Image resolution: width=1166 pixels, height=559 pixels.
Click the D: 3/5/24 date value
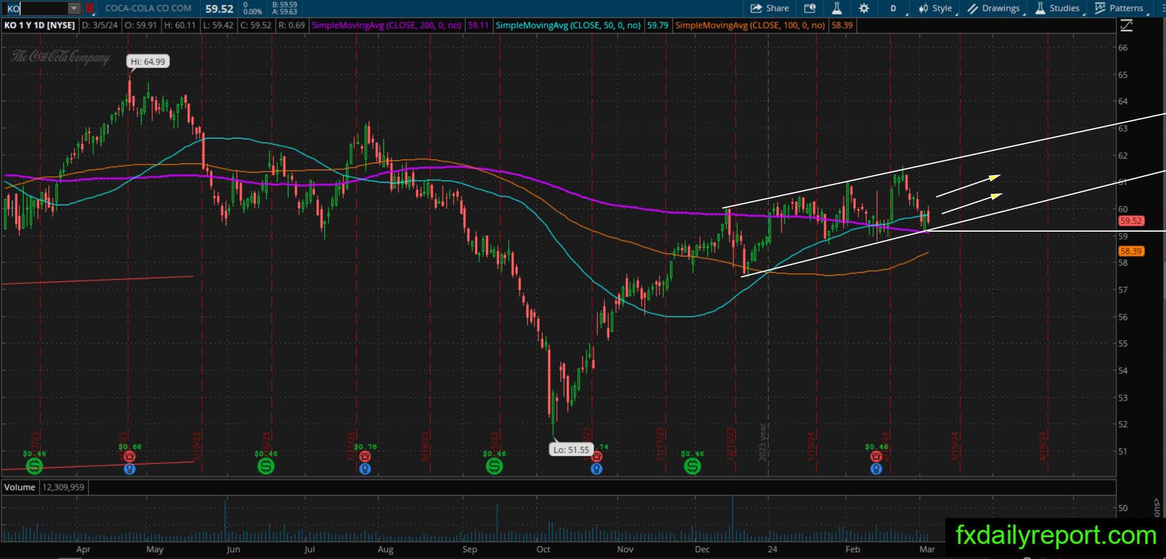pyautogui.click(x=99, y=25)
